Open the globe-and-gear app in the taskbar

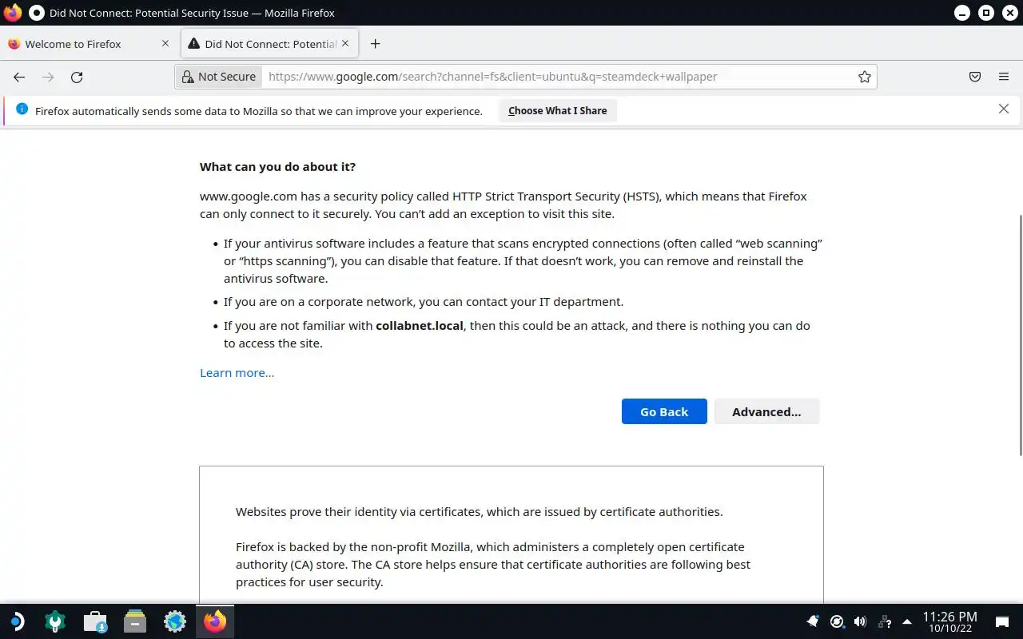click(x=175, y=621)
